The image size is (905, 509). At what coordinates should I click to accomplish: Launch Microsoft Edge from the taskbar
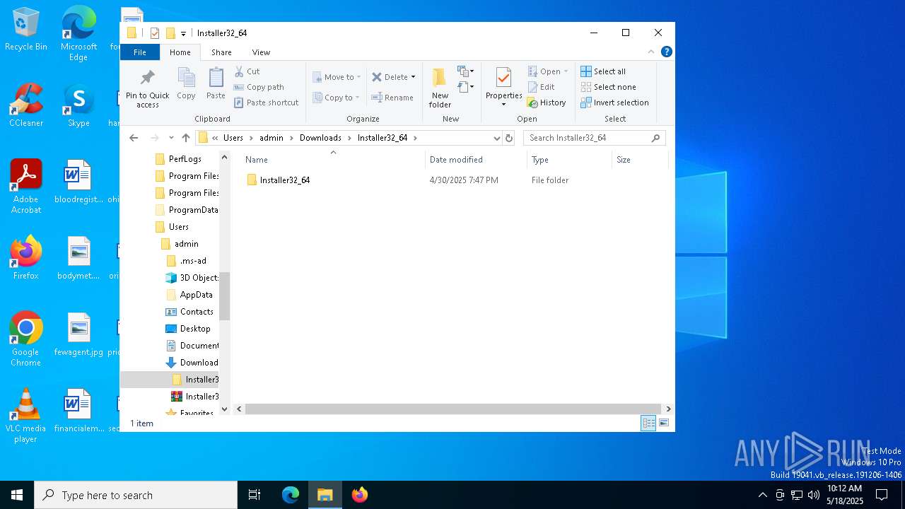[x=291, y=495]
